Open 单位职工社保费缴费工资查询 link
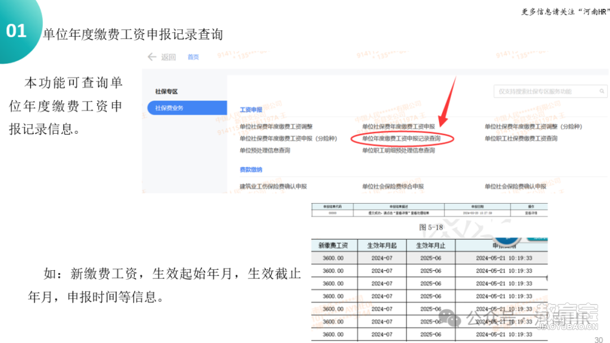 (x=521, y=139)
